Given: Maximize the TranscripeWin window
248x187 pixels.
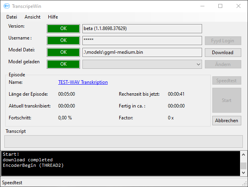Looking at the screenshot, I should tap(220, 6).
